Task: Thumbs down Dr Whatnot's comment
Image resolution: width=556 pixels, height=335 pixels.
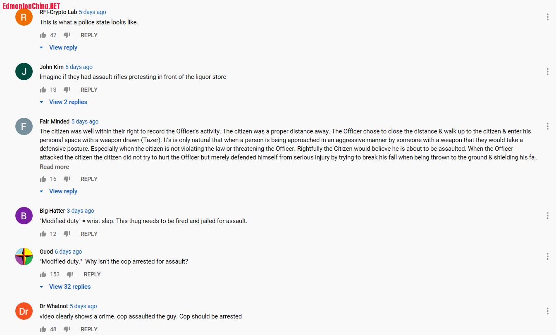Action: pos(67,330)
